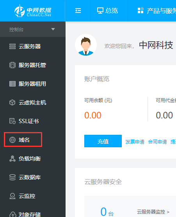This screenshot has height=217, width=176.
Task: Open the 总览 overview tab
Action: click(108, 11)
